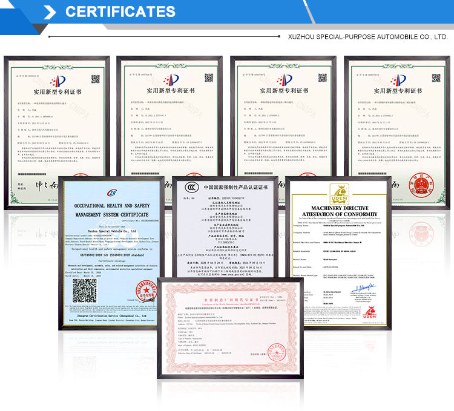Viewport: 454px width, 411px height.
Task: Click the 中国国家强制性产品认证证书 title
Action: pos(235,188)
